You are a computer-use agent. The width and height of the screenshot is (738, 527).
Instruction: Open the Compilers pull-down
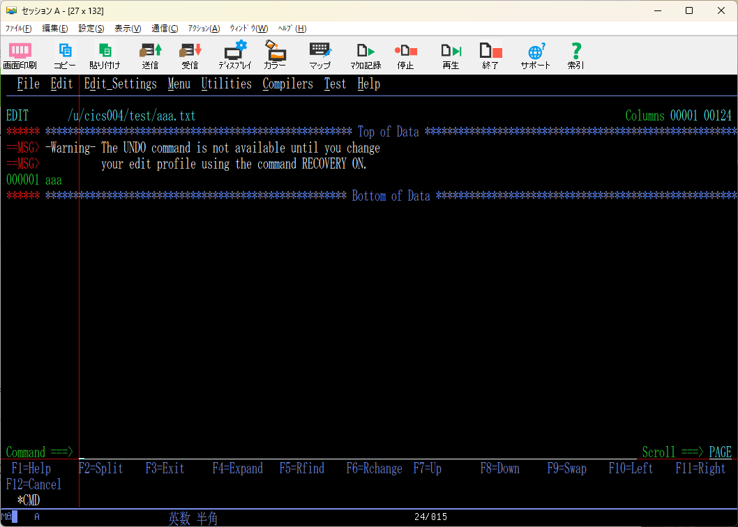pyautogui.click(x=287, y=84)
